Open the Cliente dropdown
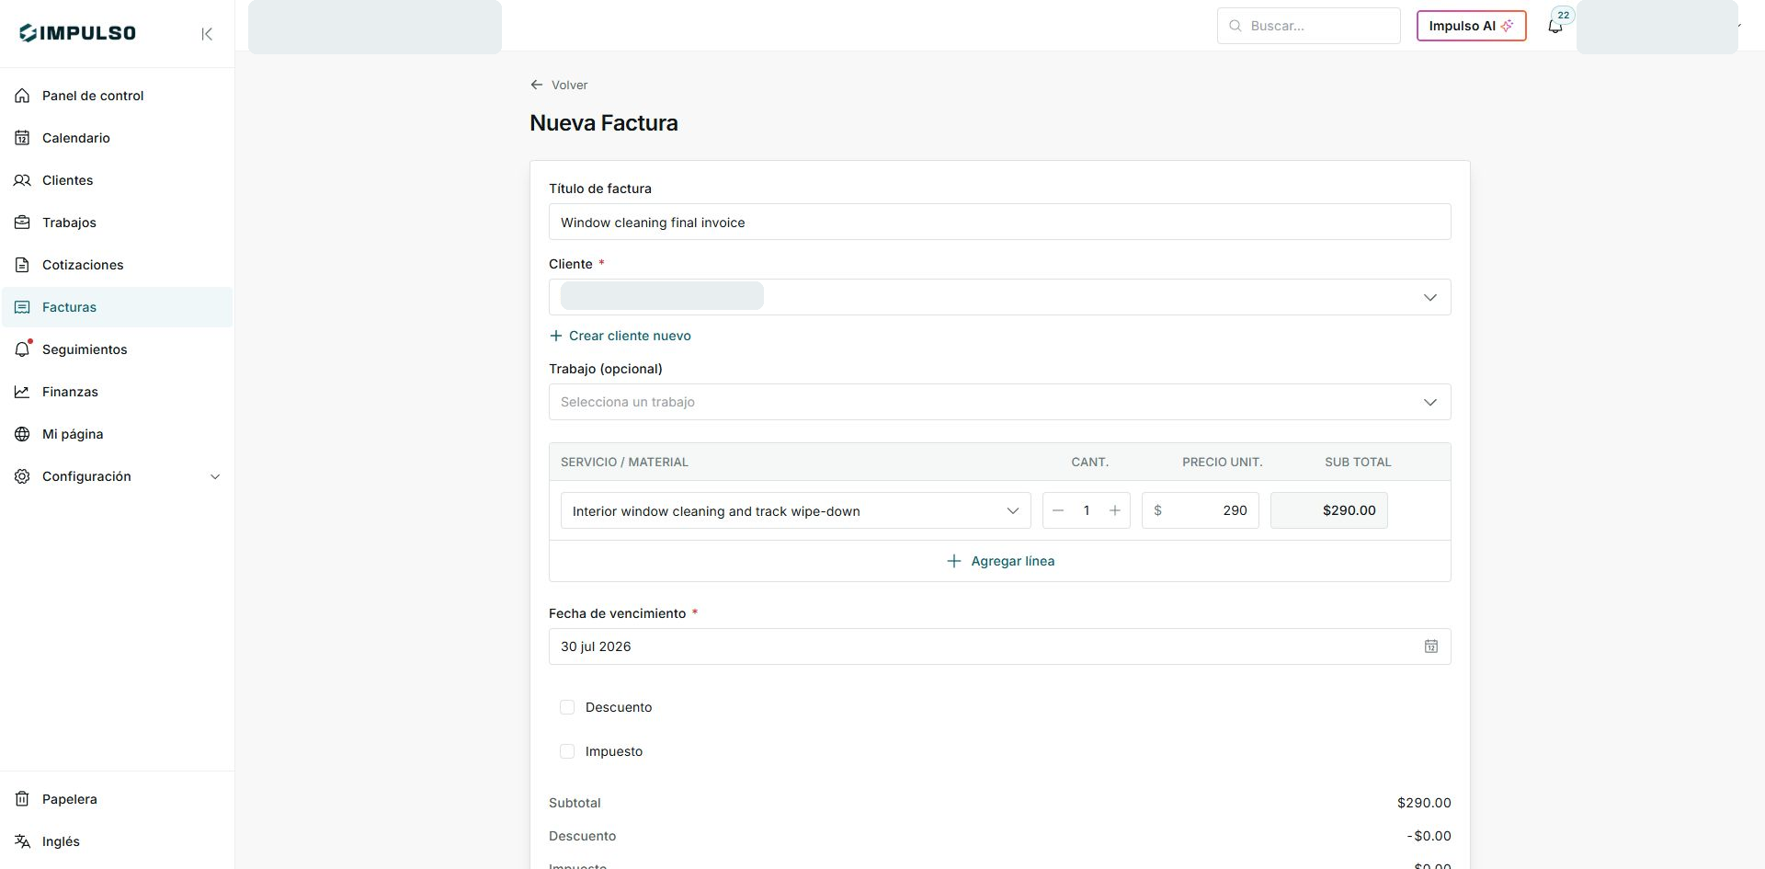The height and width of the screenshot is (869, 1765). 1000,297
